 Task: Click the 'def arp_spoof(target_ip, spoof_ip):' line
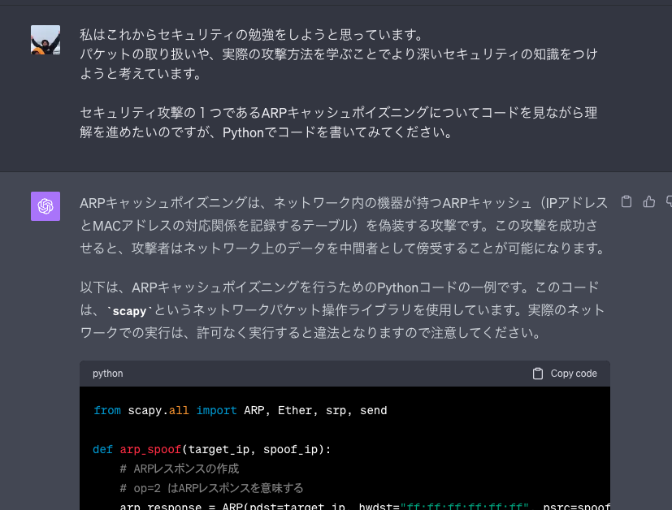pyautogui.click(x=212, y=450)
